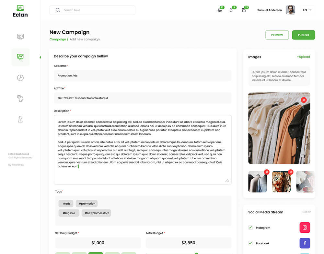Open the head-with-speech-bubble sidebar icon
The image size is (324, 254).
[20, 98]
